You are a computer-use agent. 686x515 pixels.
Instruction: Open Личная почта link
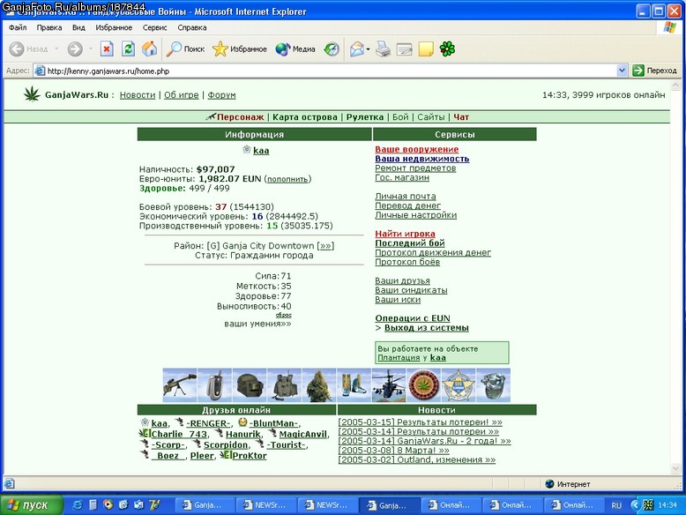point(406,196)
